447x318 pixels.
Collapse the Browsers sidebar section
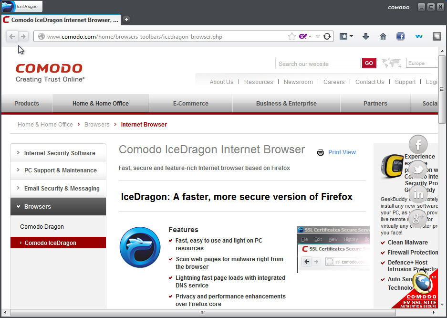[x=58, y=206]
